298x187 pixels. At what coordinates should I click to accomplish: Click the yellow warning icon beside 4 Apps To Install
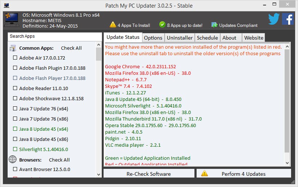113,24
